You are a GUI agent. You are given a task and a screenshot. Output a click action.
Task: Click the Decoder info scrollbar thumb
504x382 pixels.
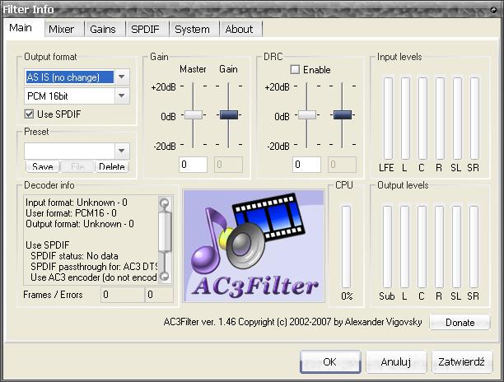(165, 231)
